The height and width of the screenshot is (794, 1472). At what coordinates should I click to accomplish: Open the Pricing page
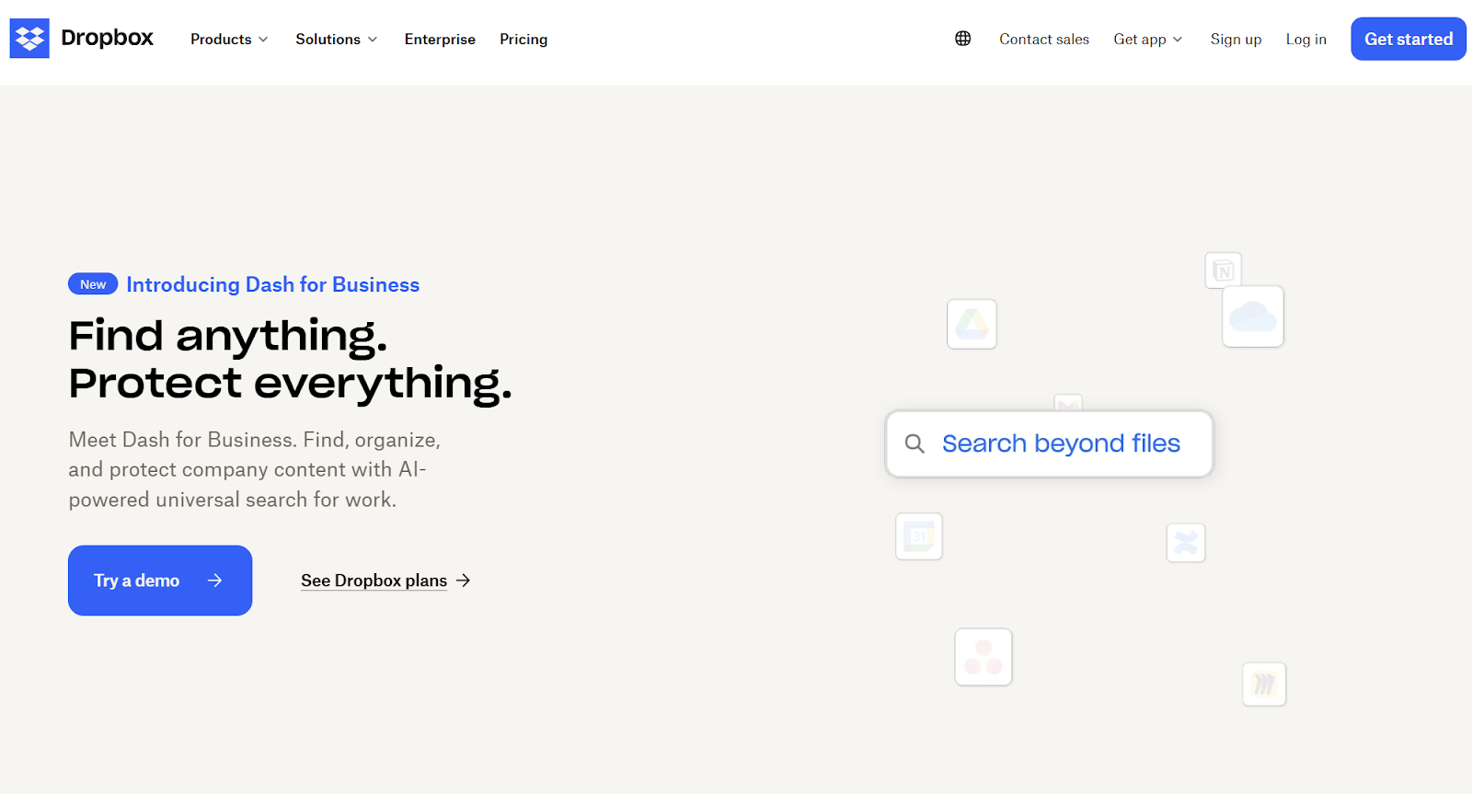pos(523,39)
